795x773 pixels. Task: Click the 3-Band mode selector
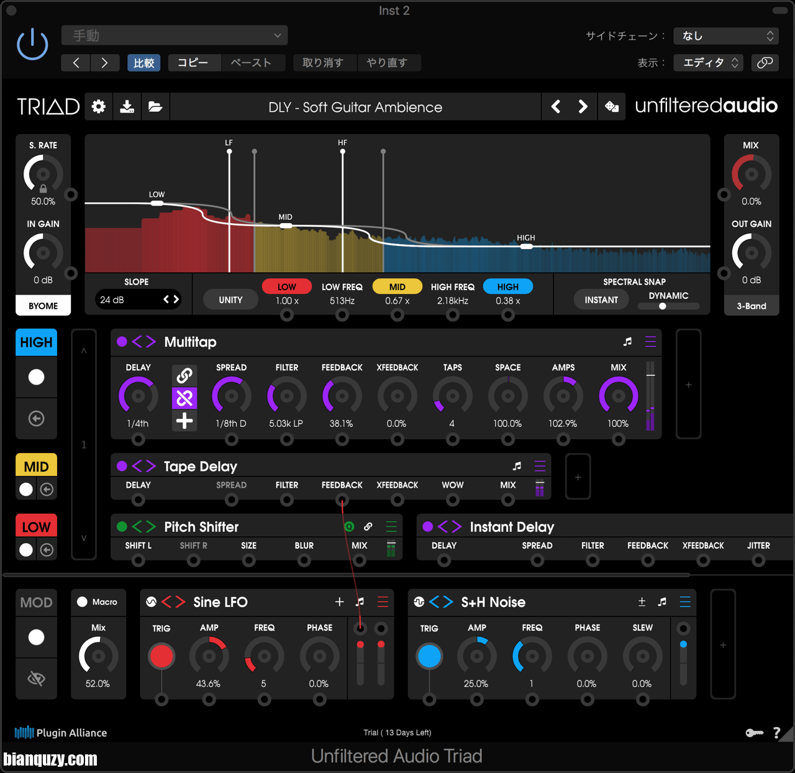[752, 306]
